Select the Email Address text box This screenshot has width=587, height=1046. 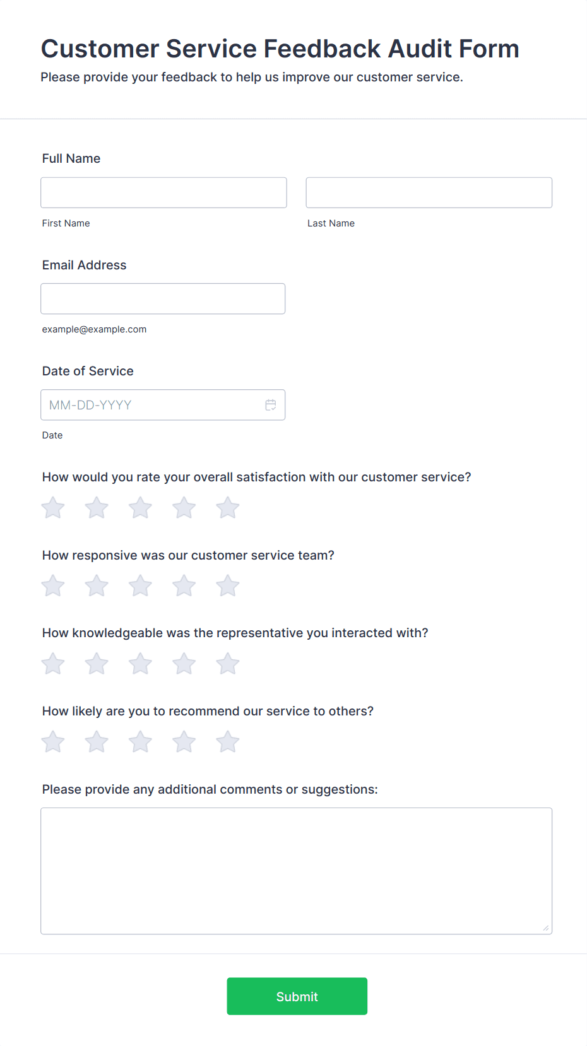tap(163, 298)
